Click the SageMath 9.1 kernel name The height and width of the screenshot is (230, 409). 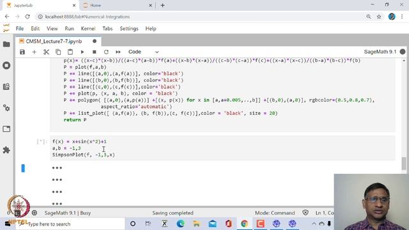click(380, 52)
